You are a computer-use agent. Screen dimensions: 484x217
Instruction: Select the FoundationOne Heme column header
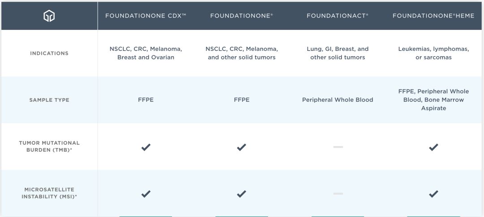(433, 16)
